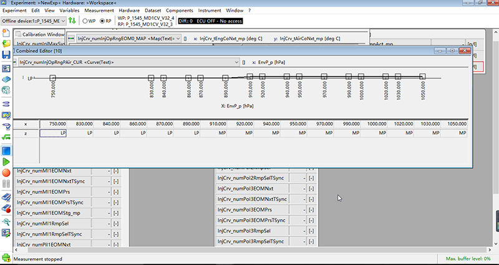Click the horizontal scrollbar right arrow
This screenshot has height=265, width=499.
pyautogui.click(x=489, y=251)
